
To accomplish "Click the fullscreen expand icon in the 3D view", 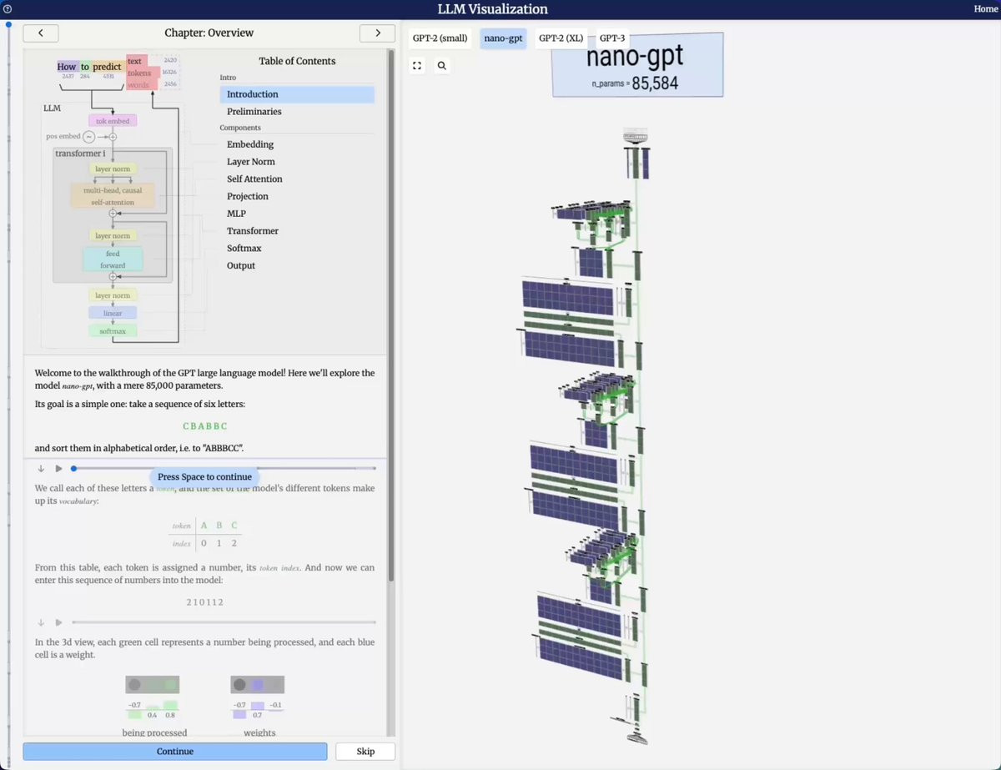I will tap(417, 65).
